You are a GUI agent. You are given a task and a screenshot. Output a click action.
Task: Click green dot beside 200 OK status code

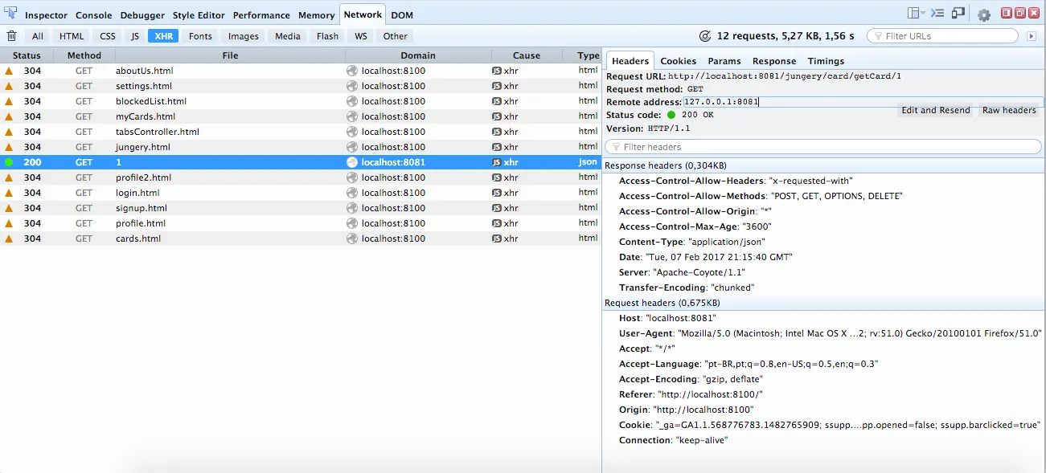[x=671, y=115]
